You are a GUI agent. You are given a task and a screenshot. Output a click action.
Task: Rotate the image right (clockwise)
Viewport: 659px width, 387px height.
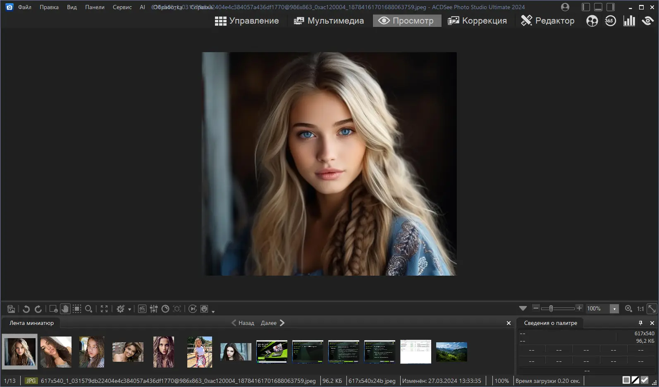[38, 309]
